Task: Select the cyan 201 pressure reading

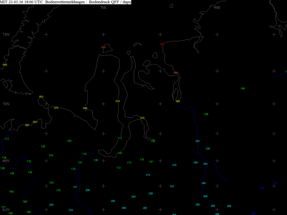Action: [x=198, y=141]
